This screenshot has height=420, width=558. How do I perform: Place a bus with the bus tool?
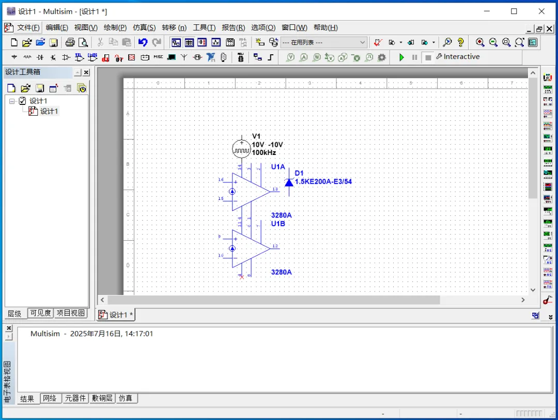coord(270,57)
